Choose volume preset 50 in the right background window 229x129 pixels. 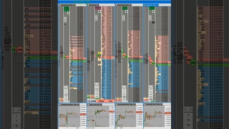coord(188,125)
